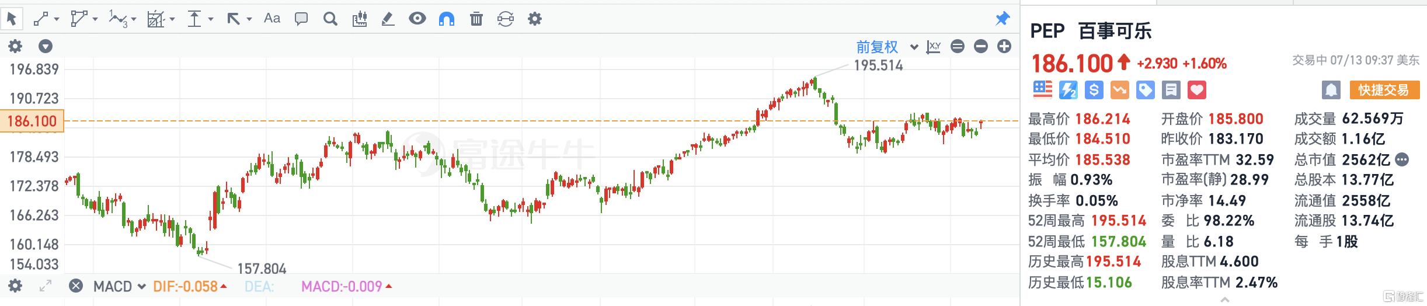This screenshot has height=306, width=1427.
Task: Toggle the red heart favorite icon
Action: click(x=1197, y=90)
